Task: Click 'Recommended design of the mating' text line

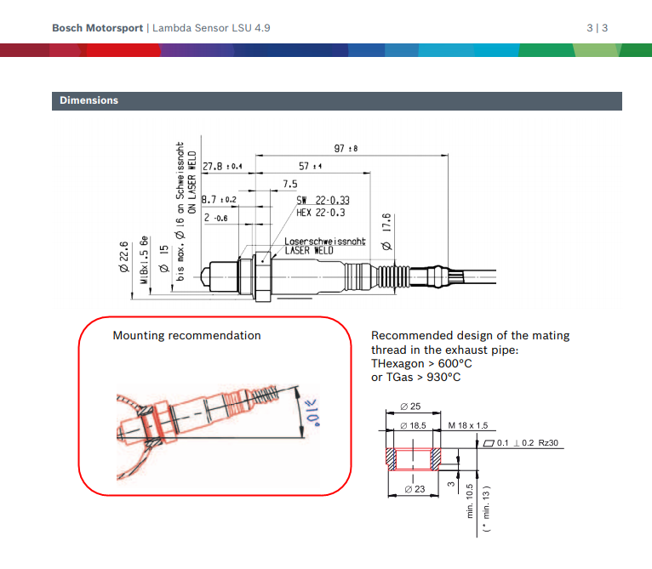Action: pos(471,336)
